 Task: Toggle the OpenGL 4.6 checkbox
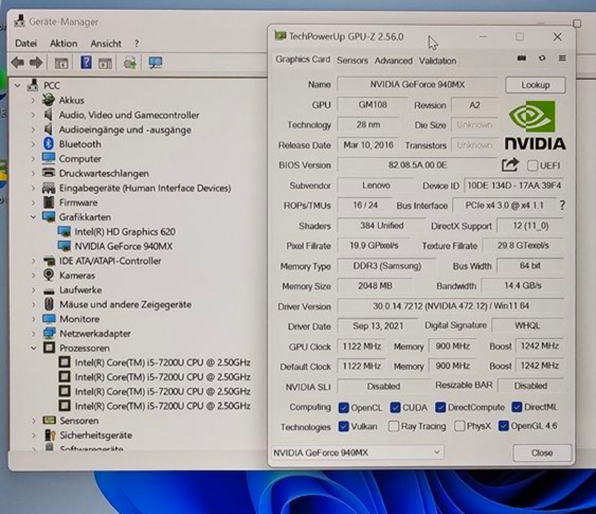503,426
